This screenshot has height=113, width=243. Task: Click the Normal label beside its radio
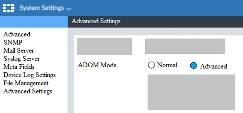[x=167, y=65]
